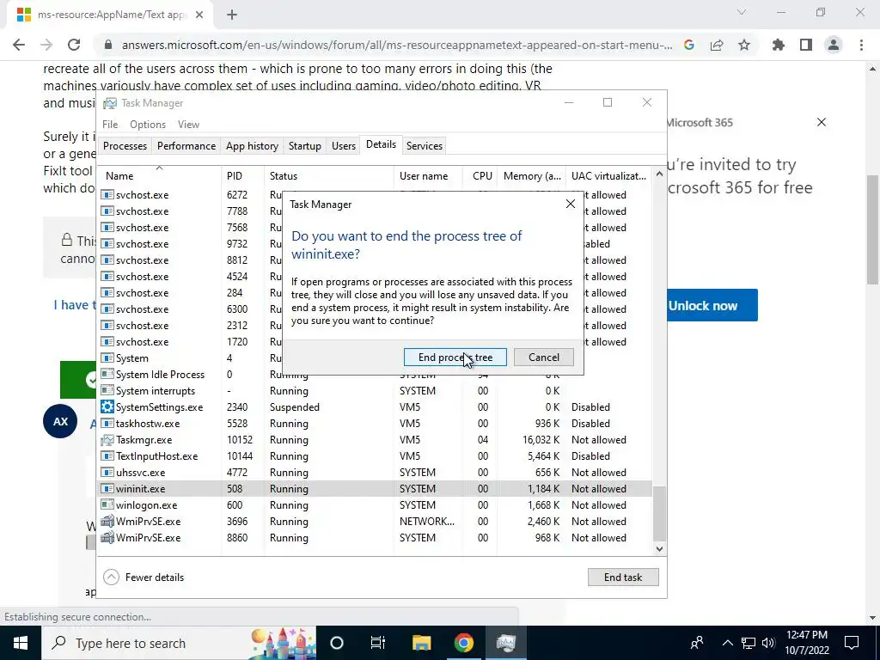Cancel the end process tree dialog
Screen dimensions: 880x660
(543, 357)
